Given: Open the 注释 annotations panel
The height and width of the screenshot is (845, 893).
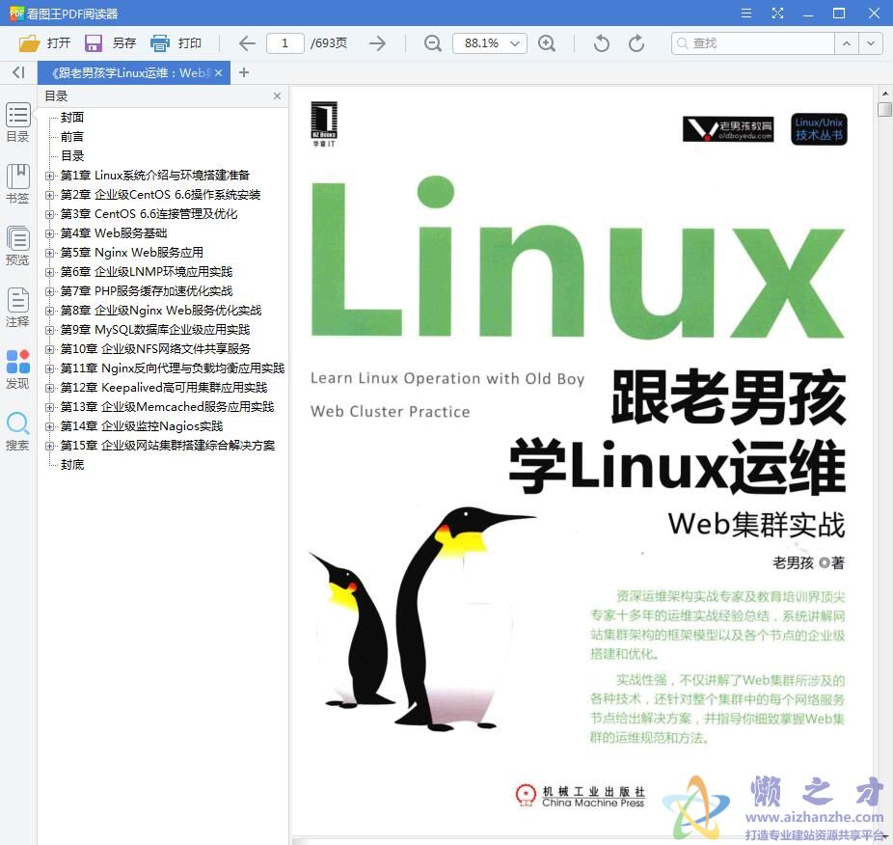Looking at the screenshot, I should pos(17,304).
